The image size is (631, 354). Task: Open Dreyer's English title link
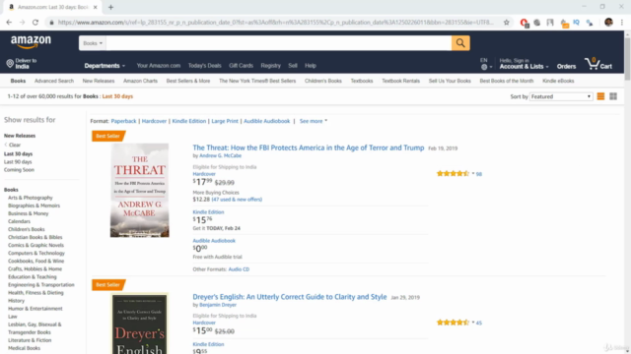coord(289,297)
